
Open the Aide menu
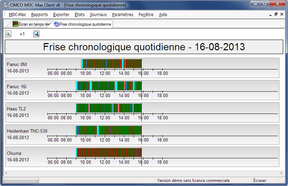pos(163,15)
